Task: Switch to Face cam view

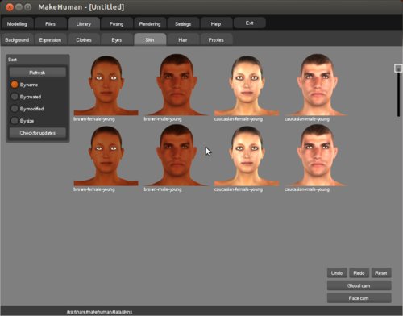Action: (x=359, y=298)
